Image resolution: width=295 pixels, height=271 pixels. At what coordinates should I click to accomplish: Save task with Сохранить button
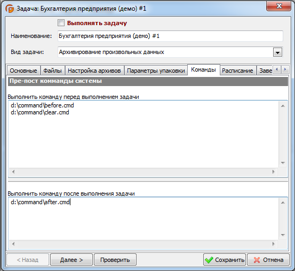point(225,260)
